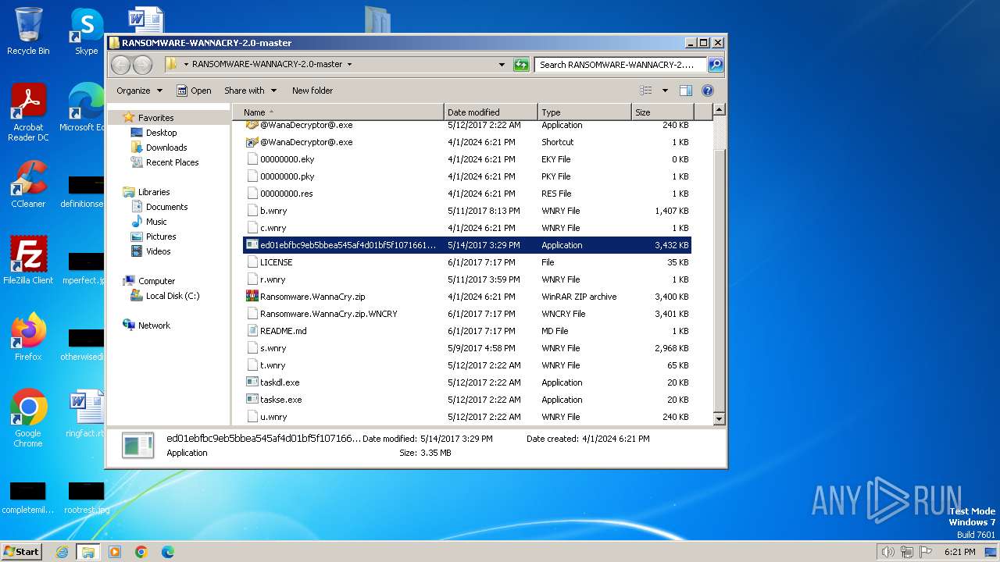Open the Share with dropdown
Image resolution: width=1000 pixels, height=562 pixels.
click(250, 91)
